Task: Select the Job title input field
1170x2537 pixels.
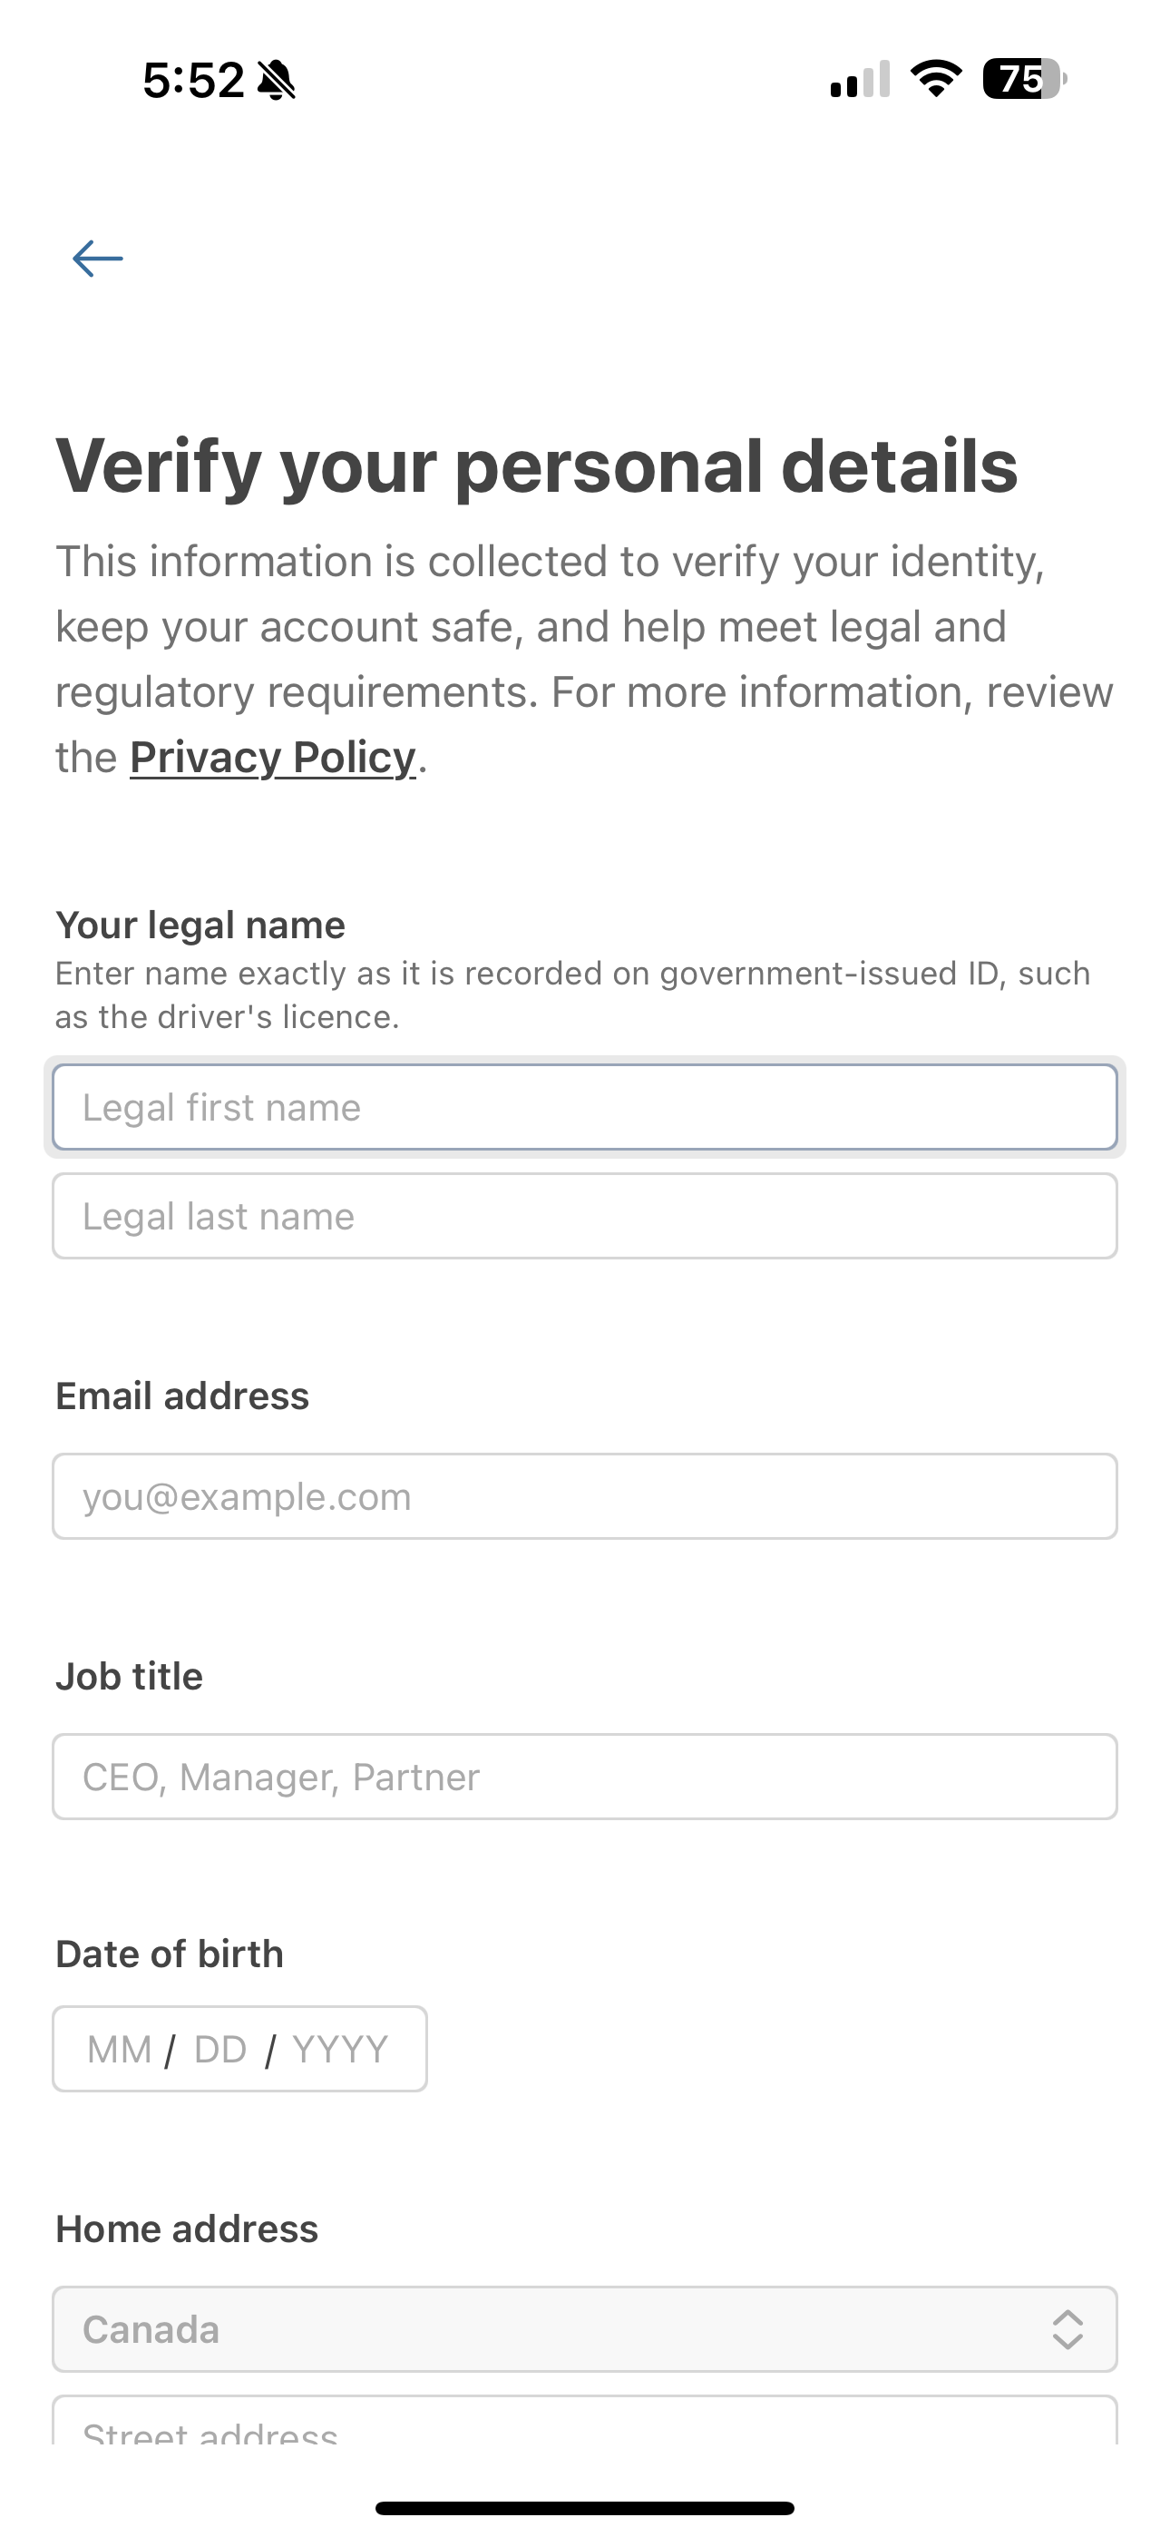Action: pos(585,1777)
